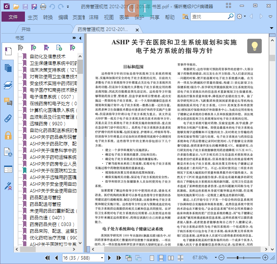
Task: Open the 表单 ribbon tab
Action: [x=124, y=18]
